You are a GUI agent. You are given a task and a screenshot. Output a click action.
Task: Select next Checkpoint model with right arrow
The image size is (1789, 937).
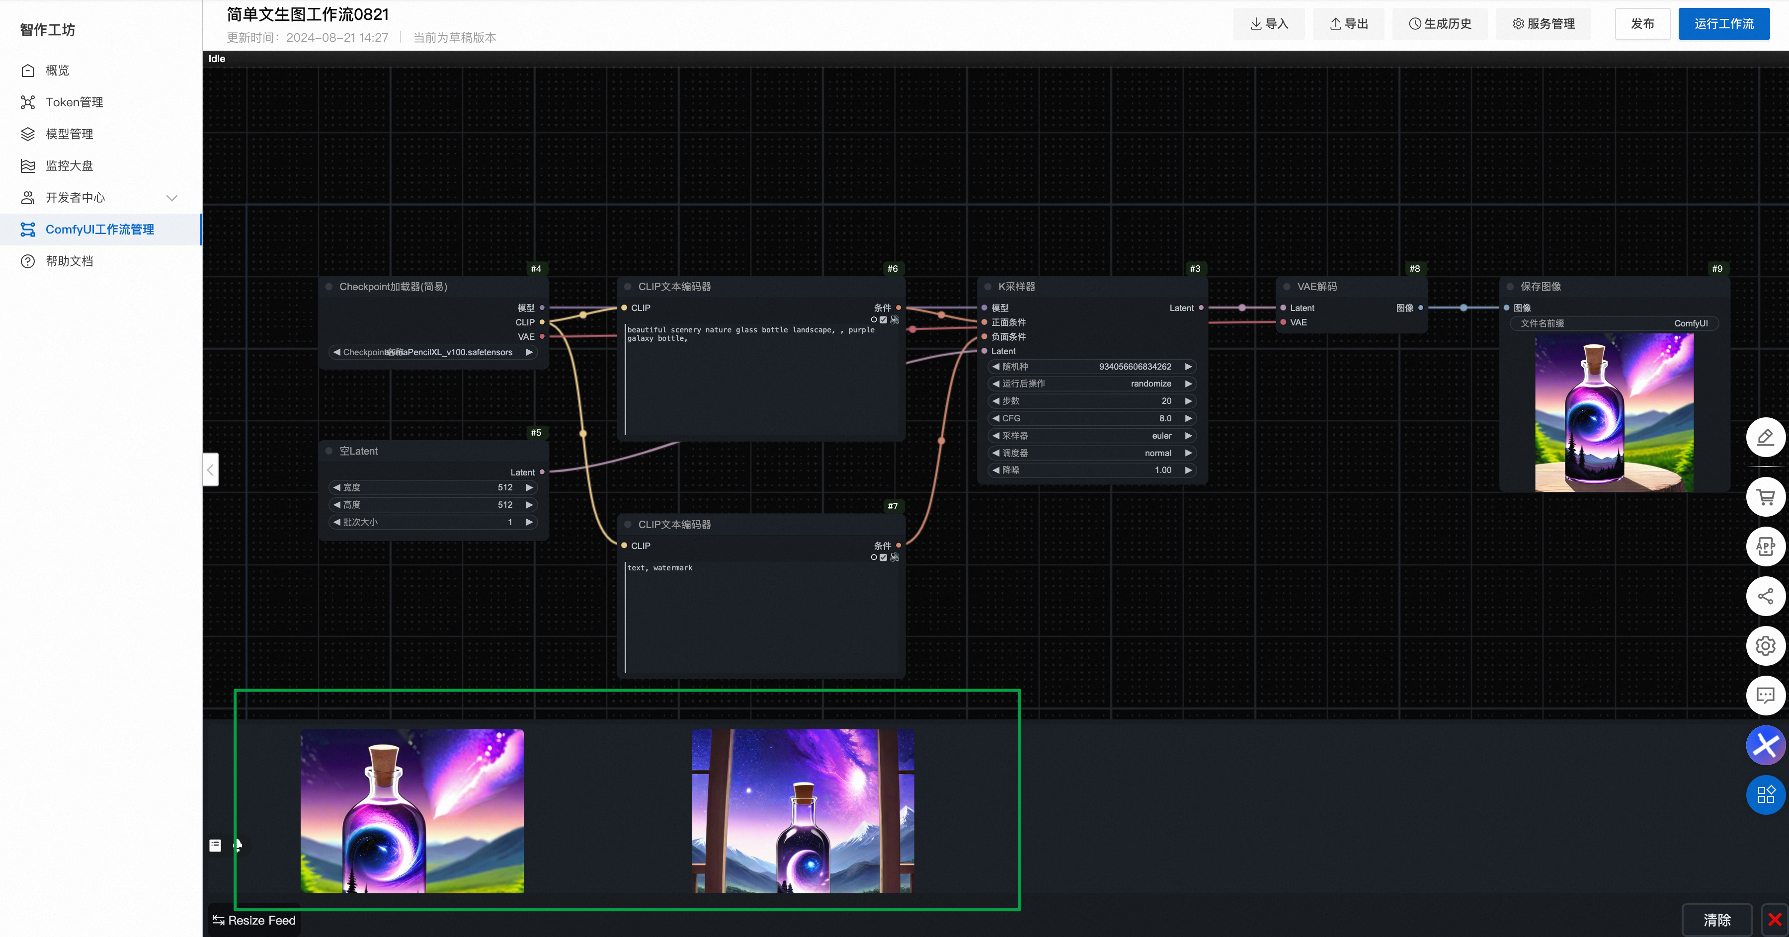(x=529, y=353)
